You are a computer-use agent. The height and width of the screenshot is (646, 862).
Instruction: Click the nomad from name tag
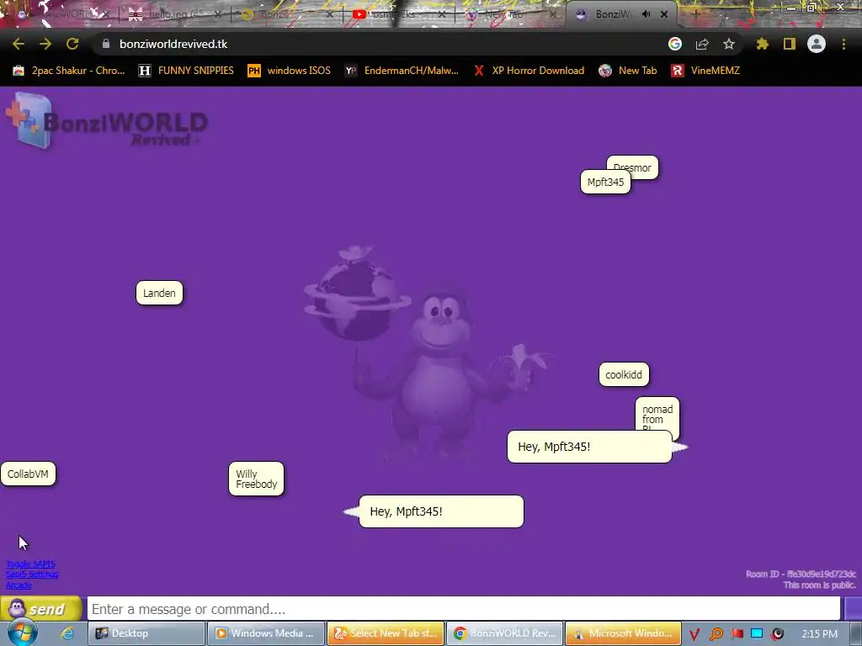pyautogui.click(x=657, y=415)
